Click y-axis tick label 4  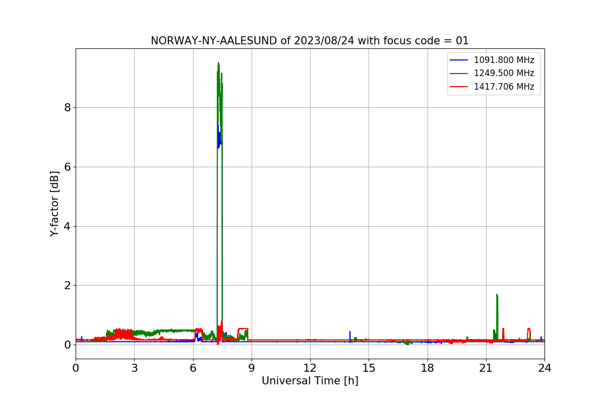pos(67,226)
